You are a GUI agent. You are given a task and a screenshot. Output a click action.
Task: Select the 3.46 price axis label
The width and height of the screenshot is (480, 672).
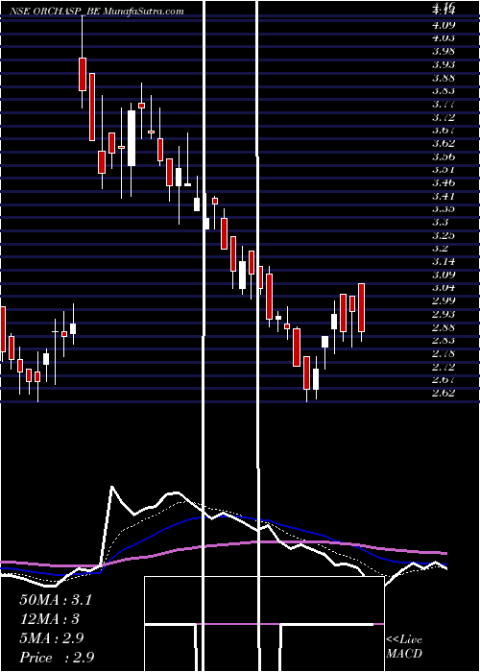click(444, 182)
